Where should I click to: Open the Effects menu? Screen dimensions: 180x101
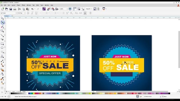point(23,5)
